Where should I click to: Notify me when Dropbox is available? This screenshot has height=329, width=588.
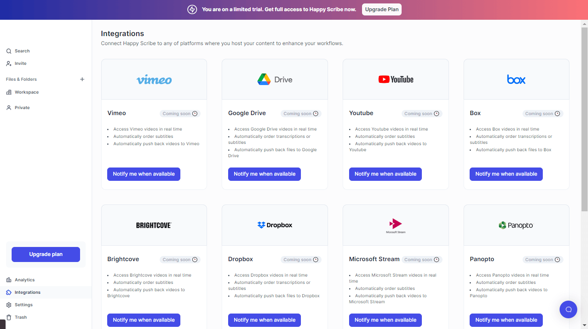[264, 320]
